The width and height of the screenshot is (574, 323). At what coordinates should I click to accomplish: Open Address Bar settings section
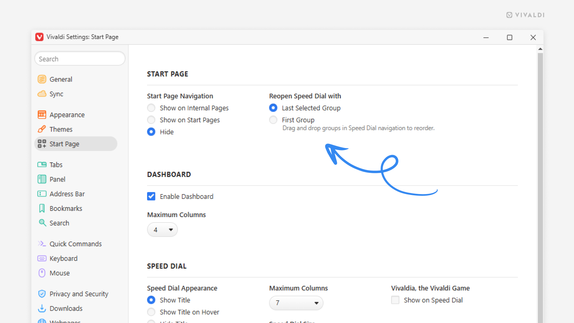point(76,194)
